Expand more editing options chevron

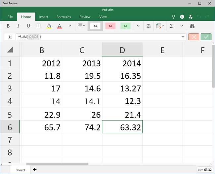[182, 26]
